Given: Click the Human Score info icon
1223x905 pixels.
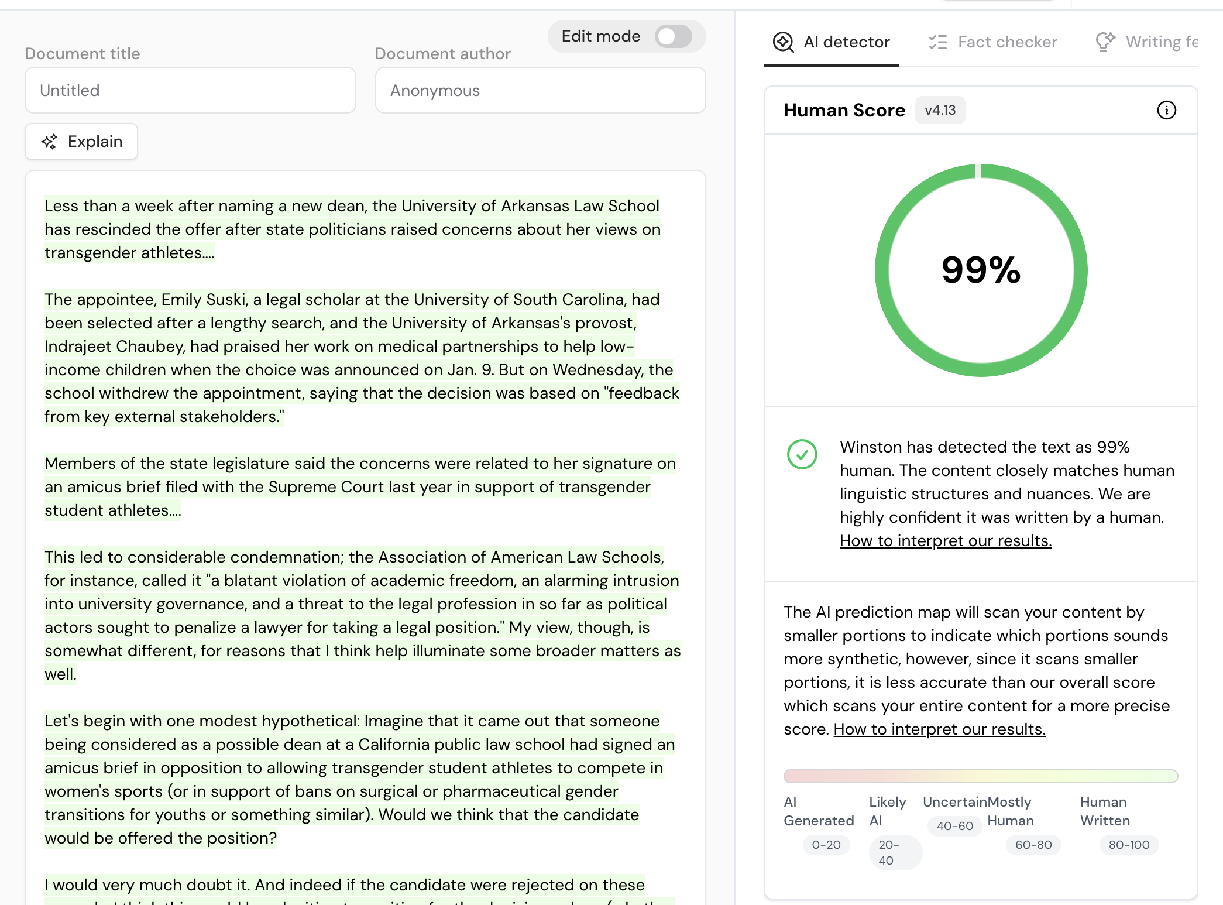Looking at the screenshot, I should click(x=1166, y=110).
